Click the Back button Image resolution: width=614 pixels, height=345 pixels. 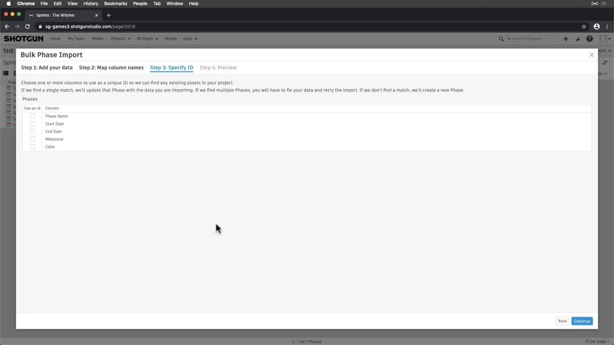562,321
